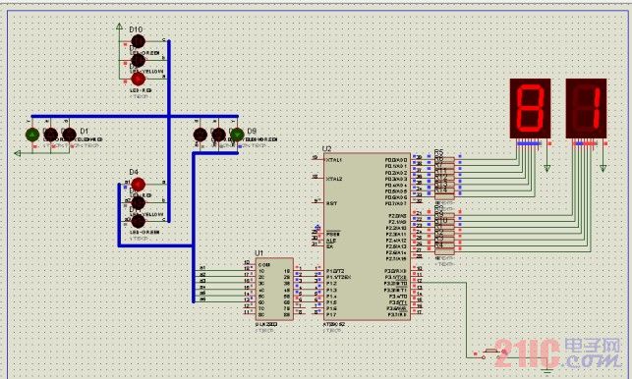This screenshot has width=632, height=379.
Task: Click ground symbol under the left display
Action: click(x=546, y=168)
